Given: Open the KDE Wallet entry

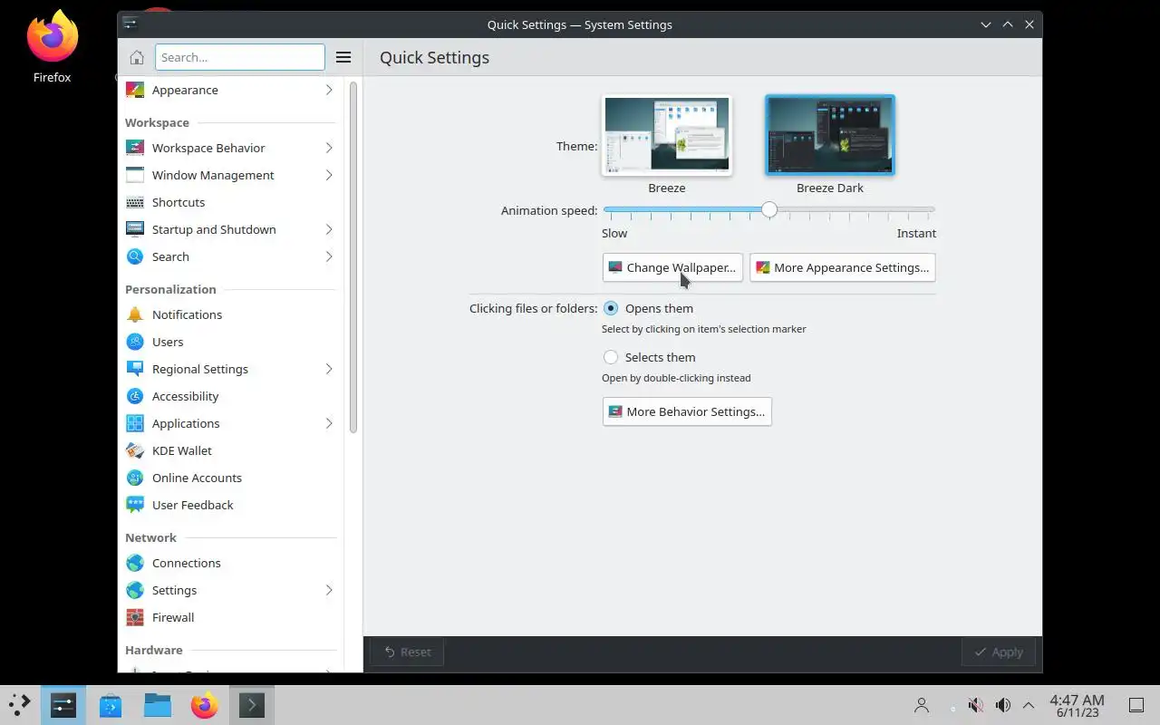Looking at the screenshot, I should coord(230,450).
